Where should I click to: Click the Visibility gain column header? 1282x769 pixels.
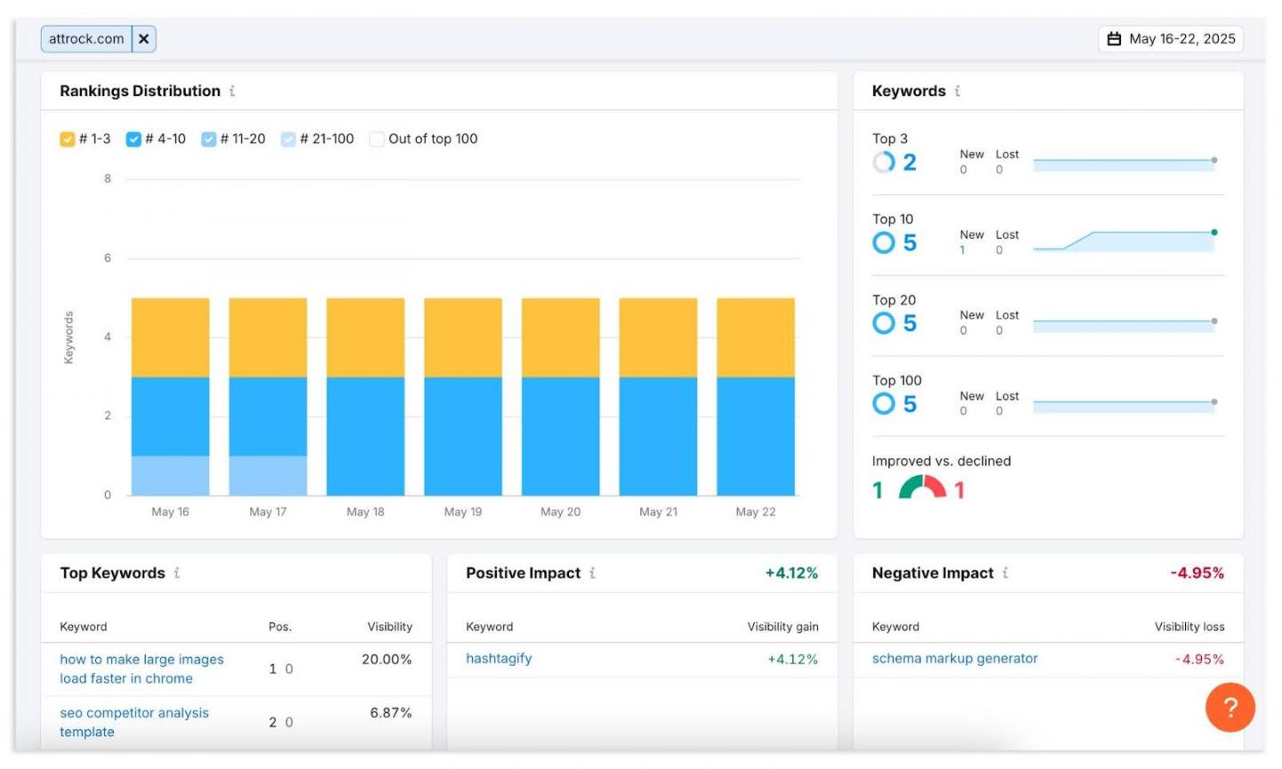coord(783,627)
